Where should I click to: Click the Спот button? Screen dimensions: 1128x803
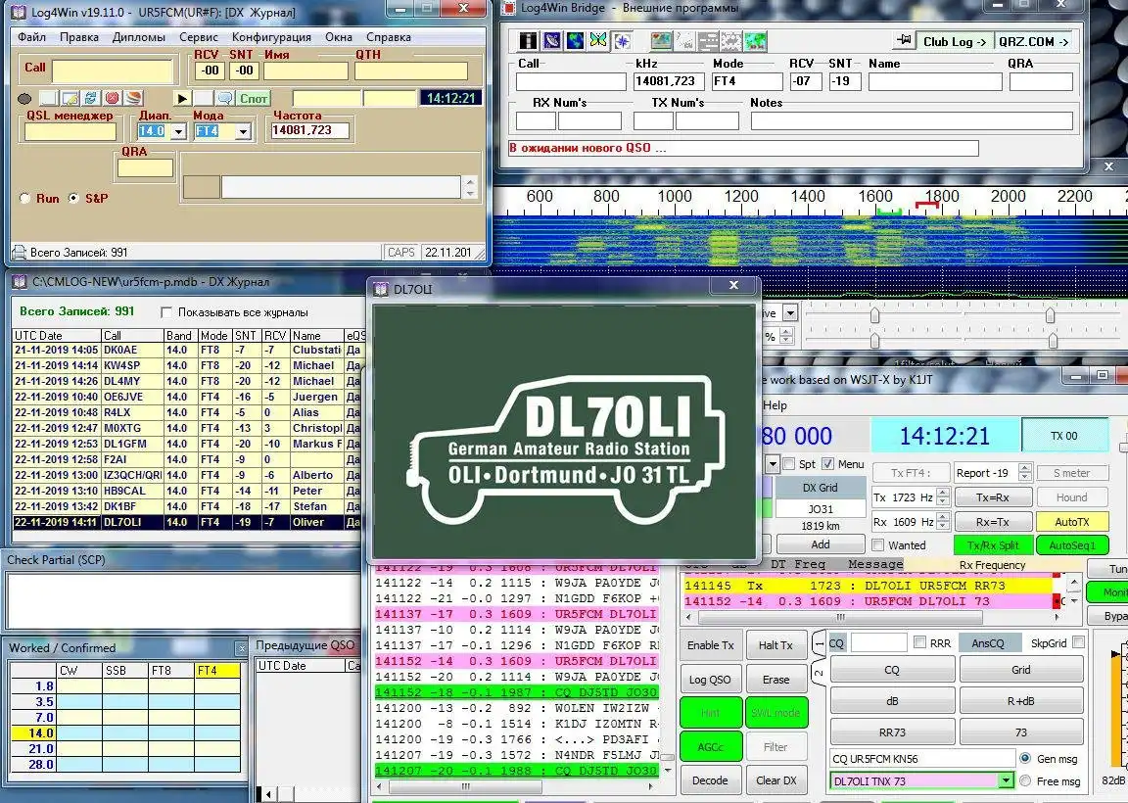[x=254, y=99]
